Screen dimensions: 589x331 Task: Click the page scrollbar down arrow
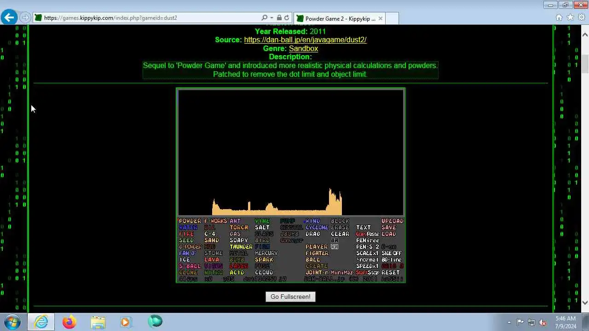click(x=585, y=302)
